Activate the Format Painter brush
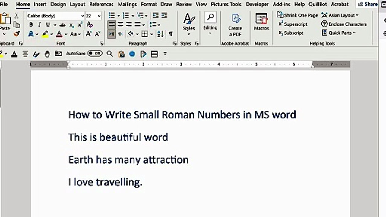The image size is (386, 217). pos(17,34)
